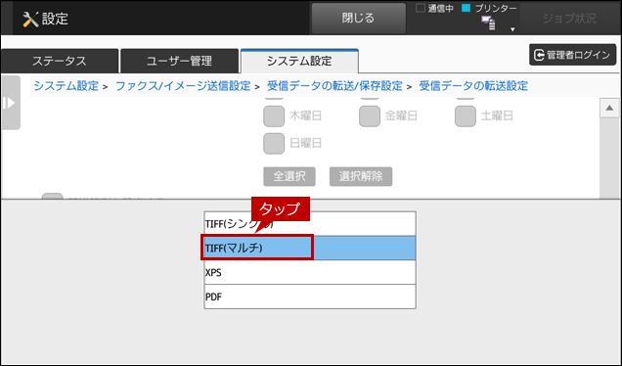Image resolution: width=622 pixels, height=366 pixels.
Task: Toggle the 日曜日 checkbox
Action: [x=274, y=143]
